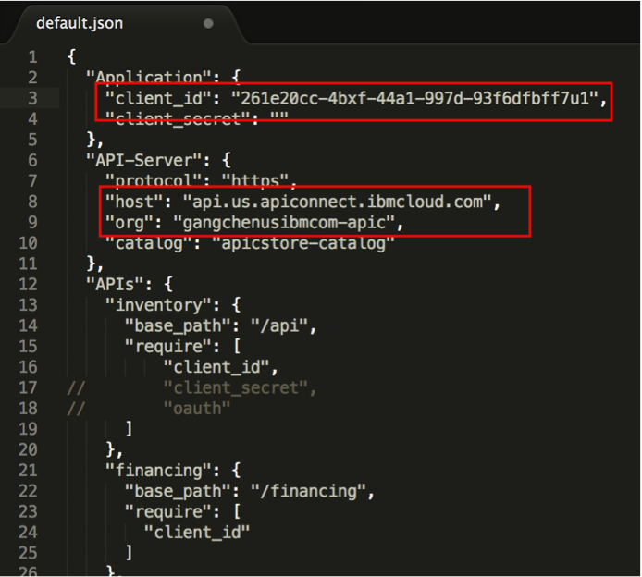Viewport: 642px width, 577px height.
Task: Click line number 21 in the gutter
Action: coord(28,471)
